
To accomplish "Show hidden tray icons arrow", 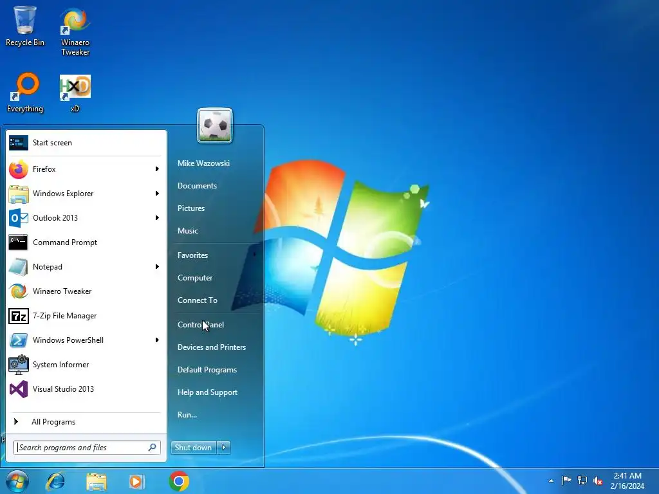I will (x=551, y=480).
